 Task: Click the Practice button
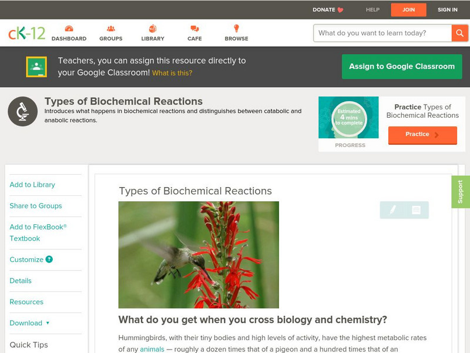click(x=422, y=134)
